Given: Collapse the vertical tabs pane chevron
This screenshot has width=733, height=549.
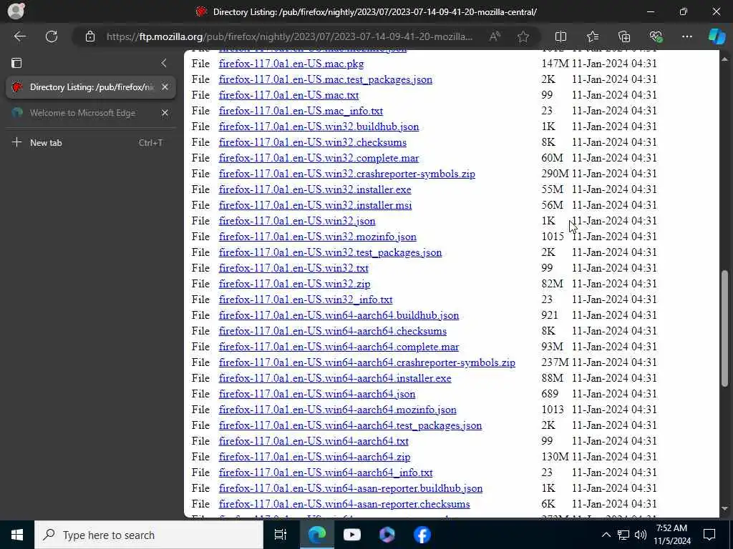Looking at the screenshot, I should pos(164,63).
